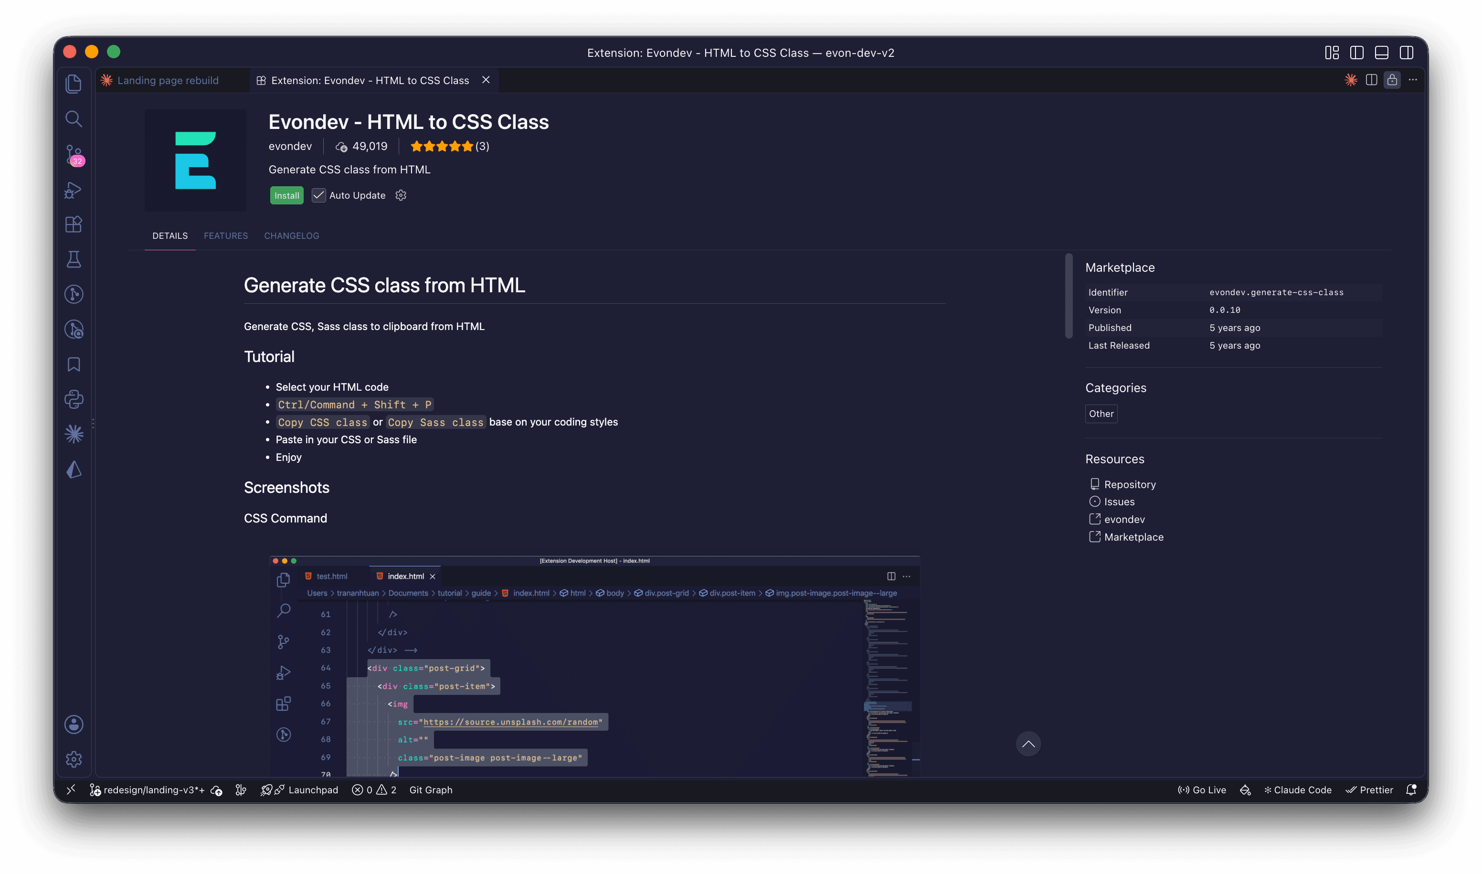The image size is (1482, 874).
Task: Toggle the editor group lock icon
Action: coord(1392,80)
